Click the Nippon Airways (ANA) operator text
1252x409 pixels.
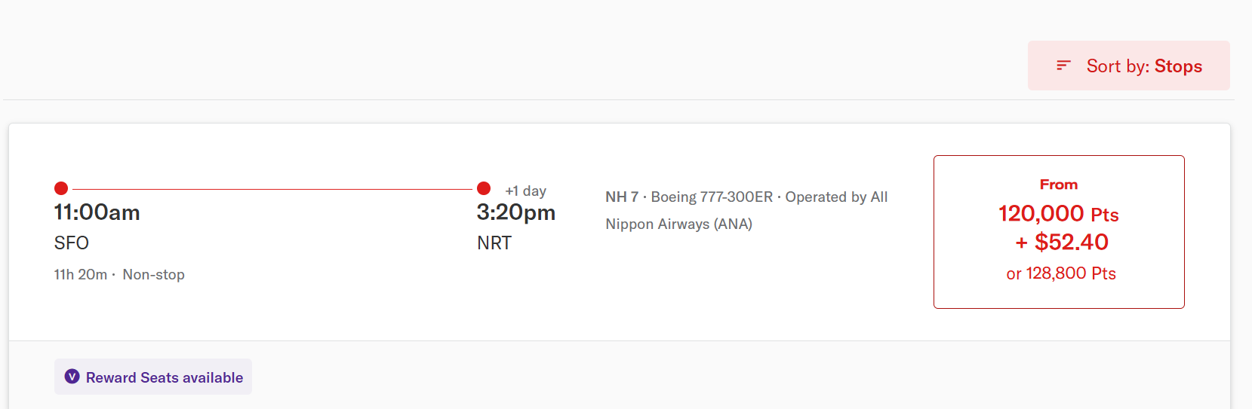tap(678, 224)
